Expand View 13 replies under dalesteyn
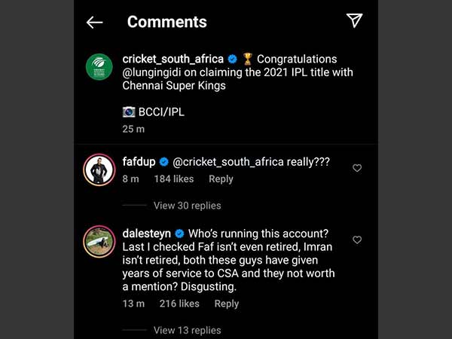Image resolution: width=452 pixels, height=339 pixels. coord(187,330)
